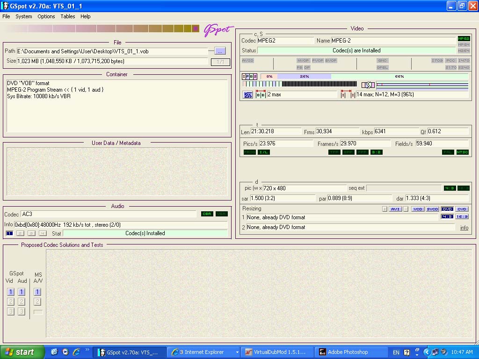Click the TFF field order indicator
Viewport: 479px width, 359px height.
[x=334, y=152]
